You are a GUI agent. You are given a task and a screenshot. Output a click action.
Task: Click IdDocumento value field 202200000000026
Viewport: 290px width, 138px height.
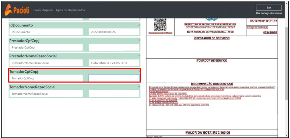(114, 32)
